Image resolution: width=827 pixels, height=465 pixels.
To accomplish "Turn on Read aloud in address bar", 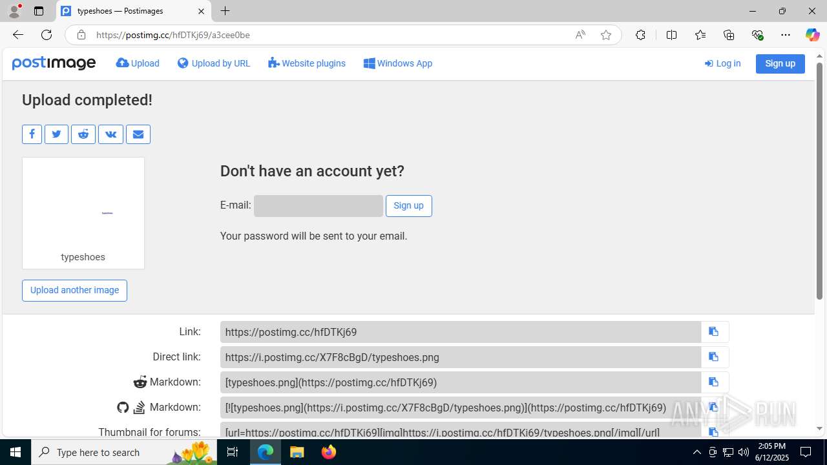I will 580,35.
